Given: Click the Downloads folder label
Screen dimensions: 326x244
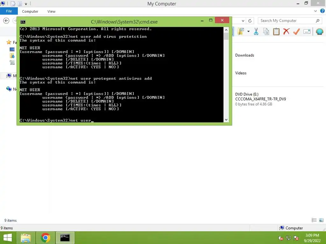Looking at the screenshot, I should pyautogui.click(x=244, y=55).
